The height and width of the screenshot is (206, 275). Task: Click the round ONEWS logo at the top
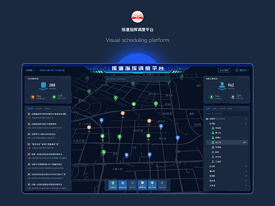[137, 17]
